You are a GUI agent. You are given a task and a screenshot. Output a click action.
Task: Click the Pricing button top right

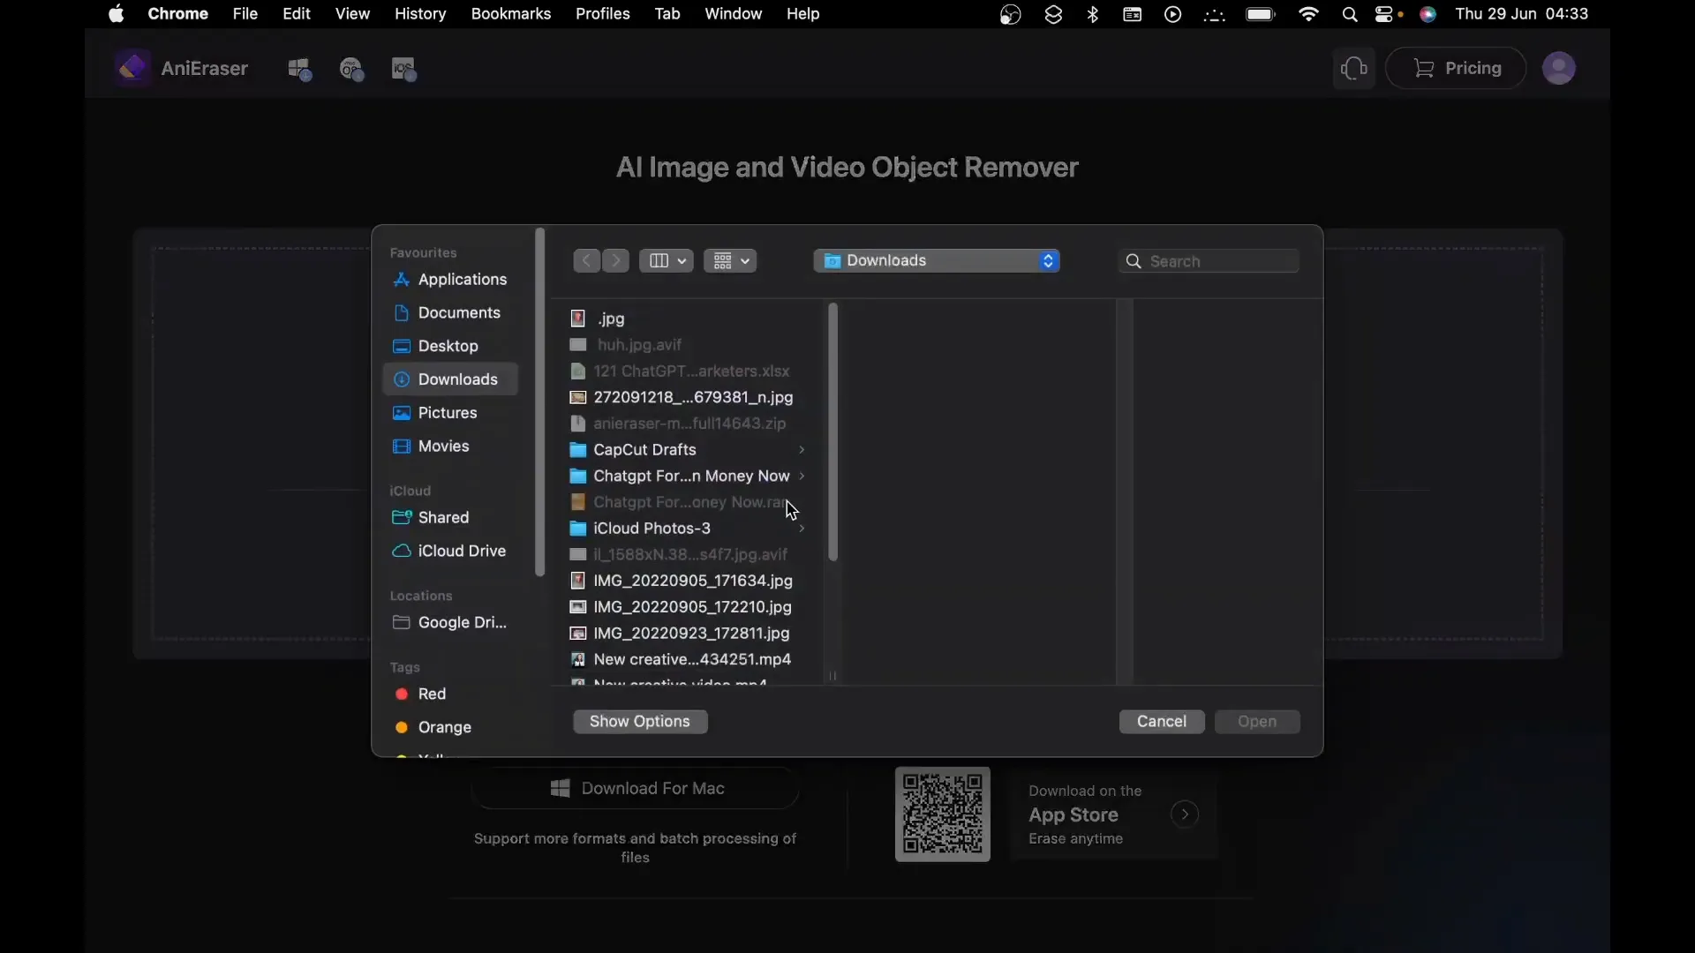tap(1457, 67)
